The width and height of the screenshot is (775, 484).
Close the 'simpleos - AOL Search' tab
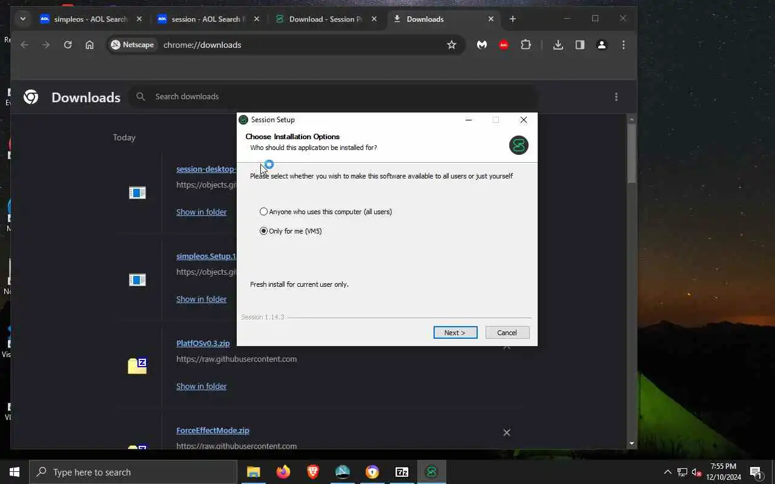coord(139,19)
